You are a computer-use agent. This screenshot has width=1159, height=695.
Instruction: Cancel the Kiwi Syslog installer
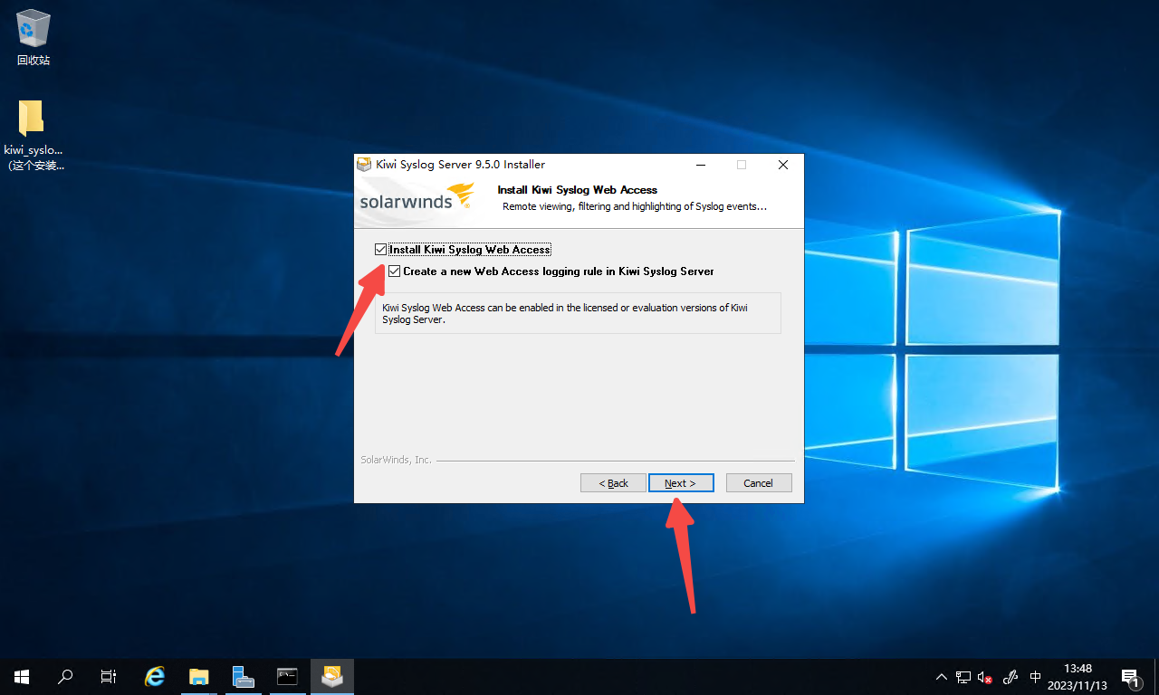coord(759,483)
